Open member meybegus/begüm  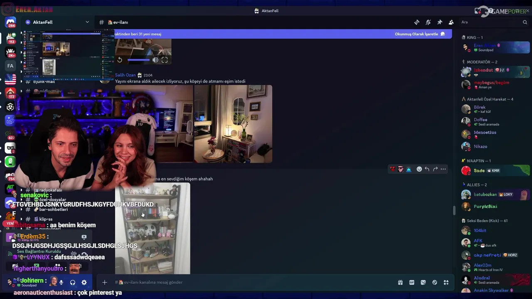[495, 84]
